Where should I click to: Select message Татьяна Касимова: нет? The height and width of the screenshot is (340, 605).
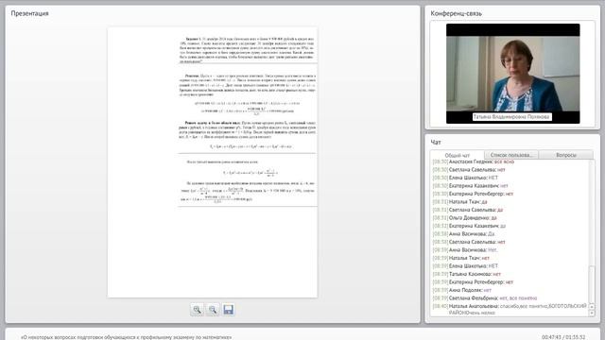466,274
